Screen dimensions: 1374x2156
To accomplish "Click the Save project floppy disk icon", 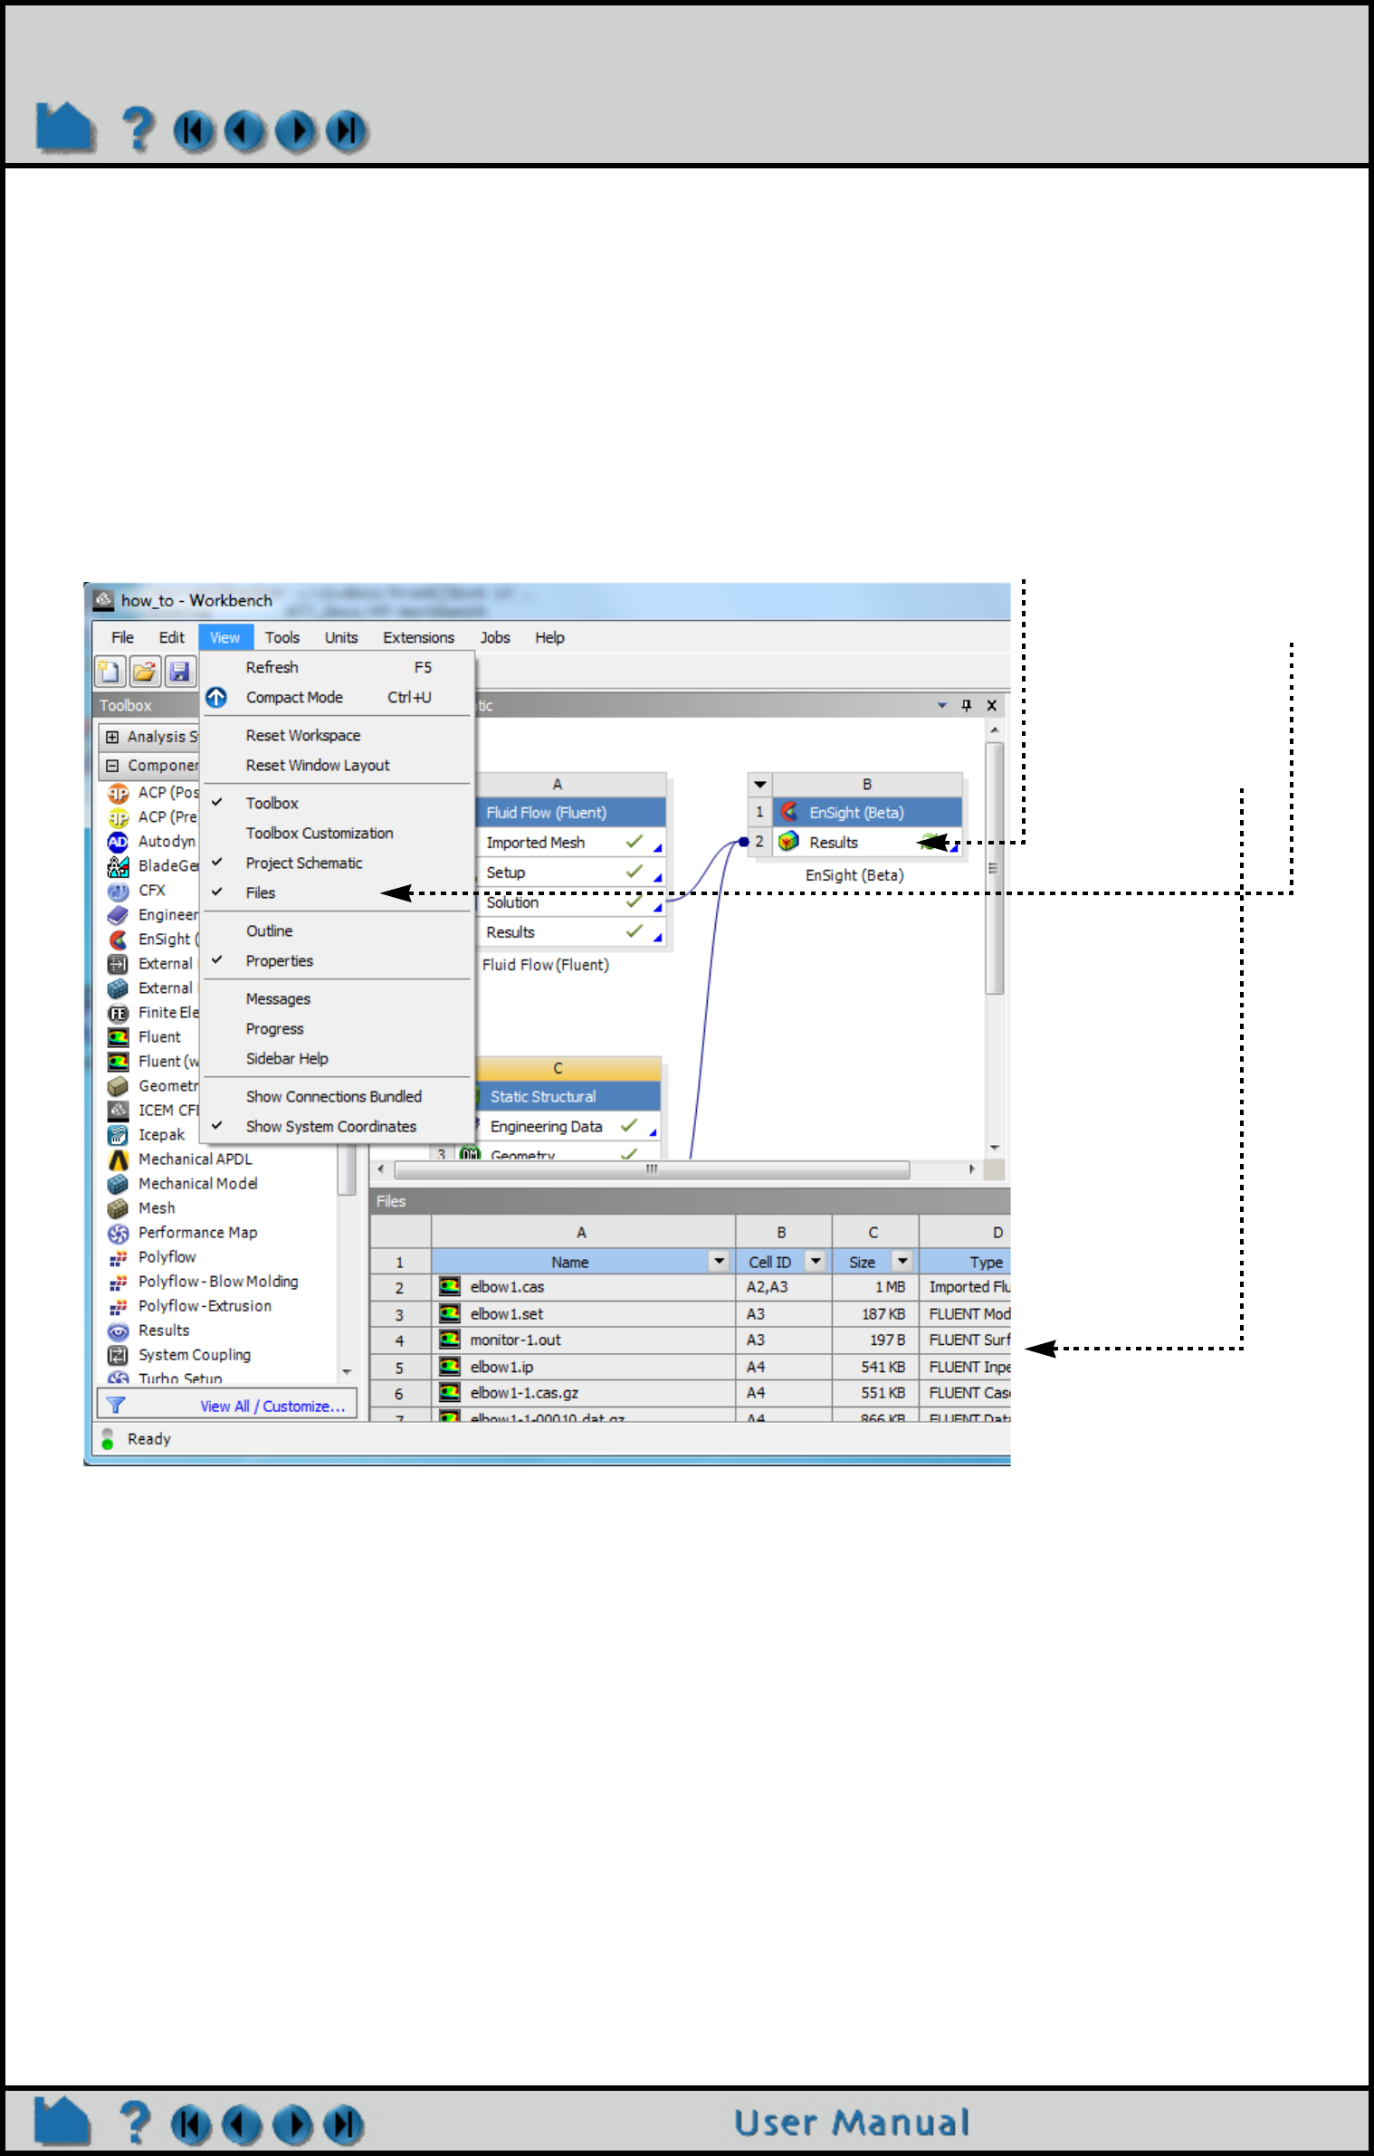I will click(x=179, y=671).
